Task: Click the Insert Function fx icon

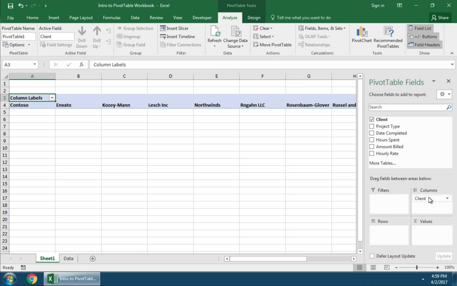Action: pos(81,65)
